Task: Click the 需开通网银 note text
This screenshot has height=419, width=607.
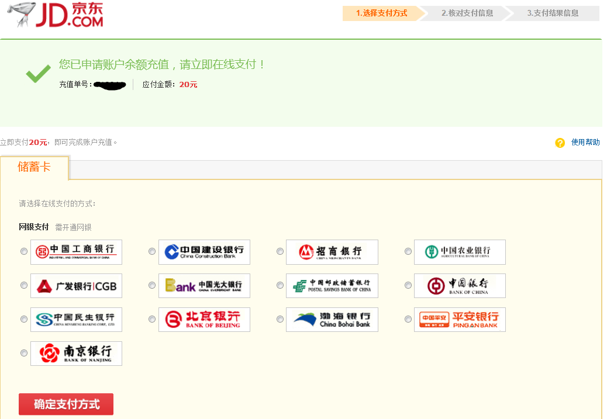Action: coord(73,227)
